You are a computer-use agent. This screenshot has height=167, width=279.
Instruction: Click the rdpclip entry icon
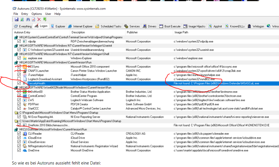25,42
